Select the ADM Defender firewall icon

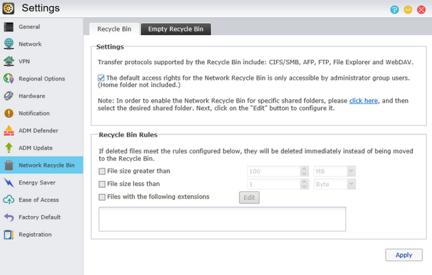(x=9, y=130)
